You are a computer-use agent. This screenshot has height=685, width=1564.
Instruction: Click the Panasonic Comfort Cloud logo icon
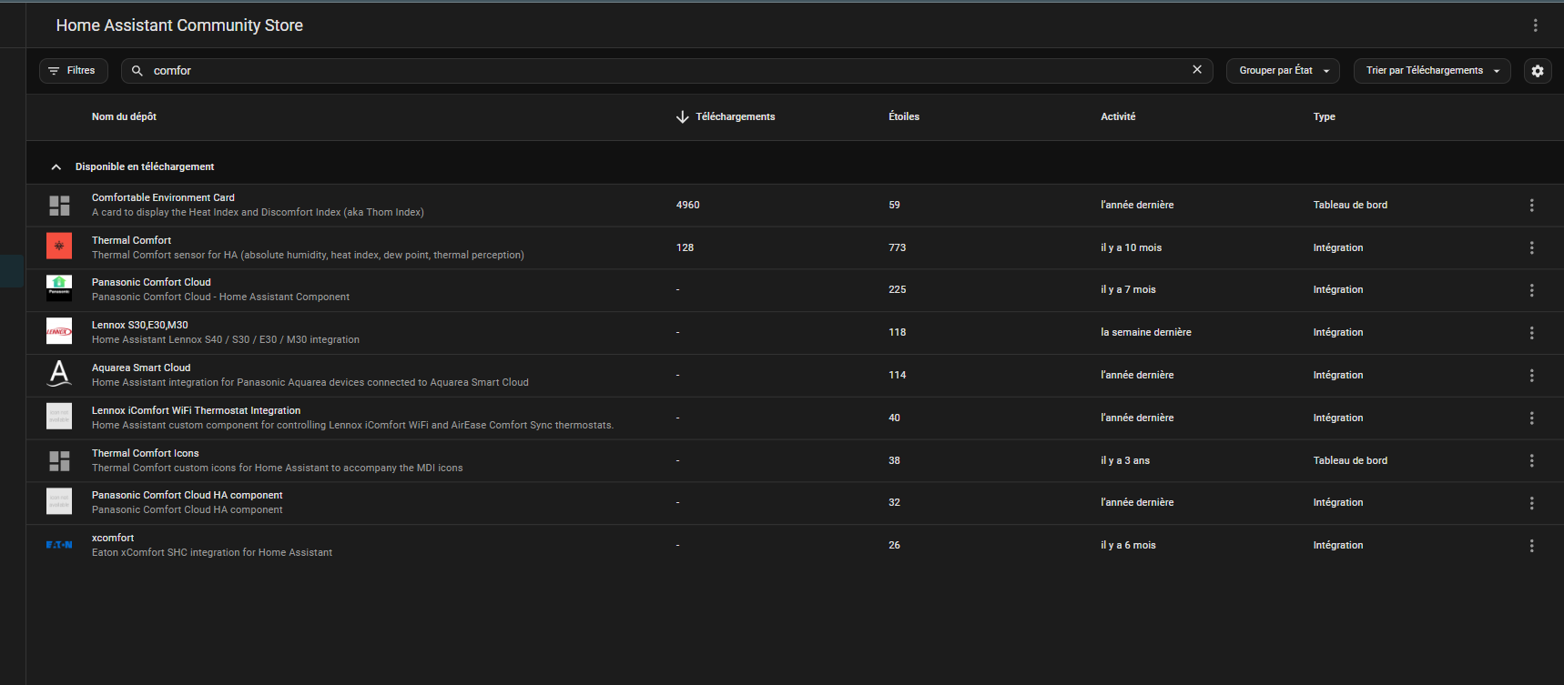click(59, 288)
